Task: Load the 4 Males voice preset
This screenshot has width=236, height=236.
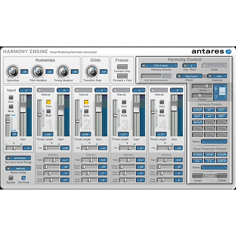Action: click(x=197, y=155)
